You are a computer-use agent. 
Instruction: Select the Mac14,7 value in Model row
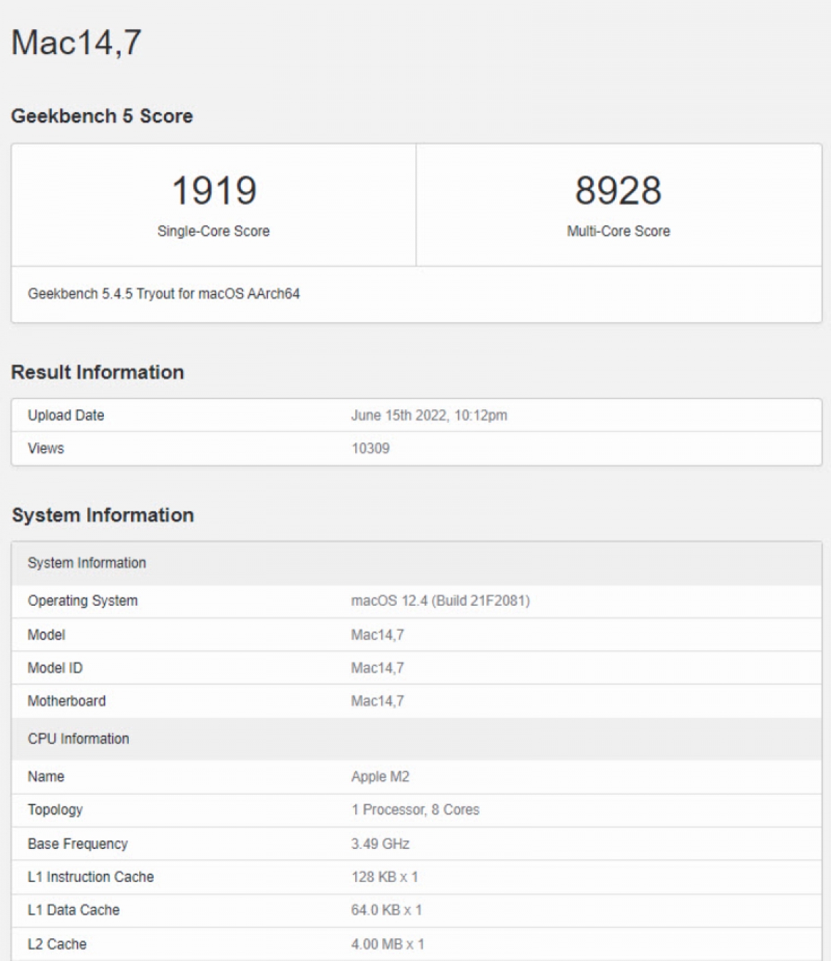(x=377, y=635)
